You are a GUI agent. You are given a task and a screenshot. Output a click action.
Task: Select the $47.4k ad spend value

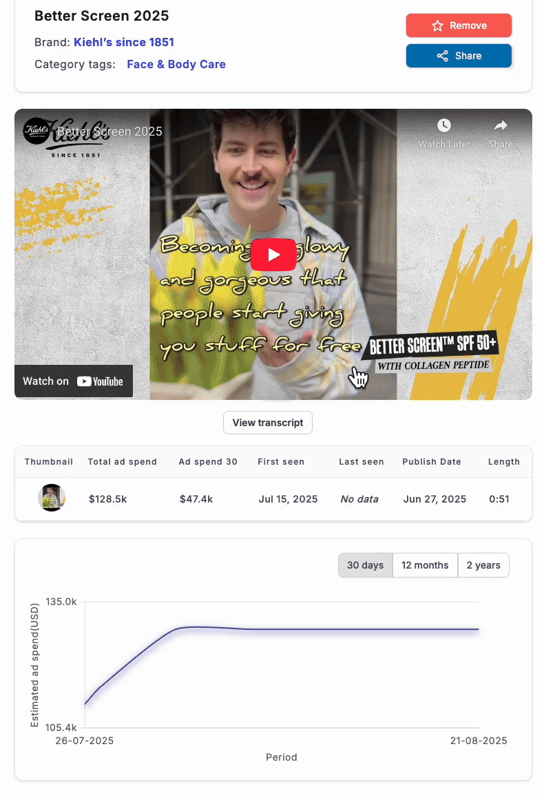[x=196, y=499]
